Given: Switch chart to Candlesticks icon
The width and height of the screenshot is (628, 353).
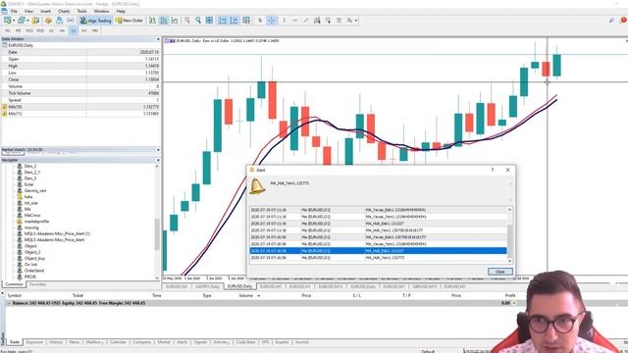Looking at the screenshot, I should coord(164,20).
